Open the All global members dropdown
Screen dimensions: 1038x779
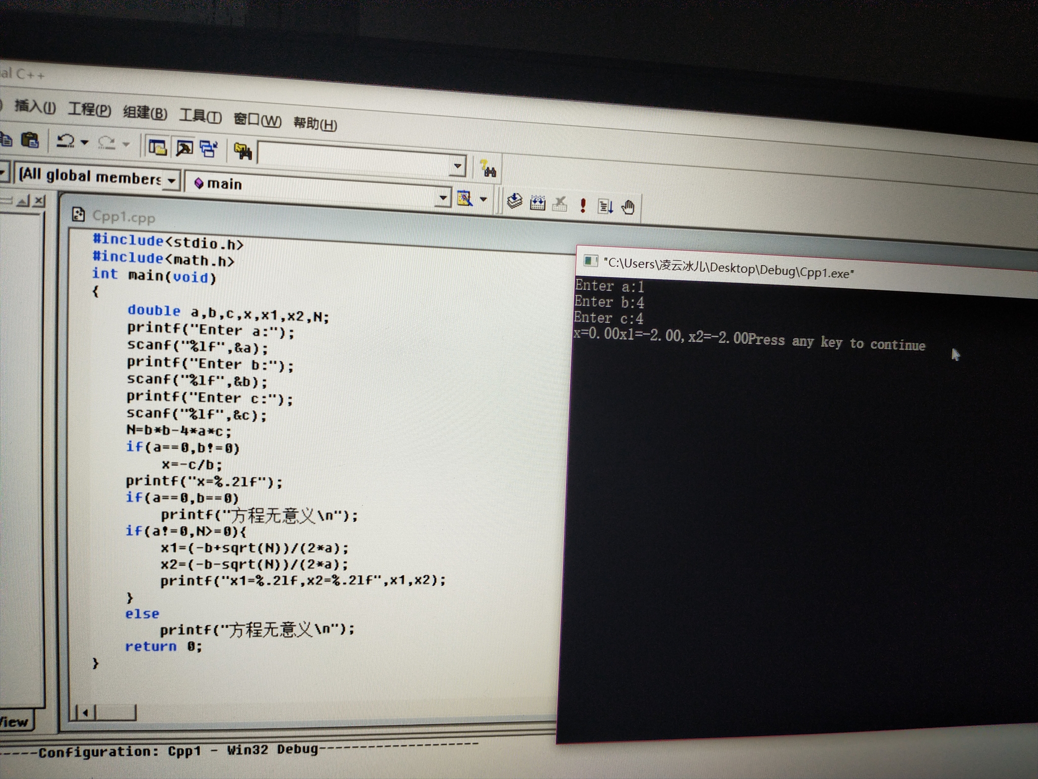tap(172, 180)
